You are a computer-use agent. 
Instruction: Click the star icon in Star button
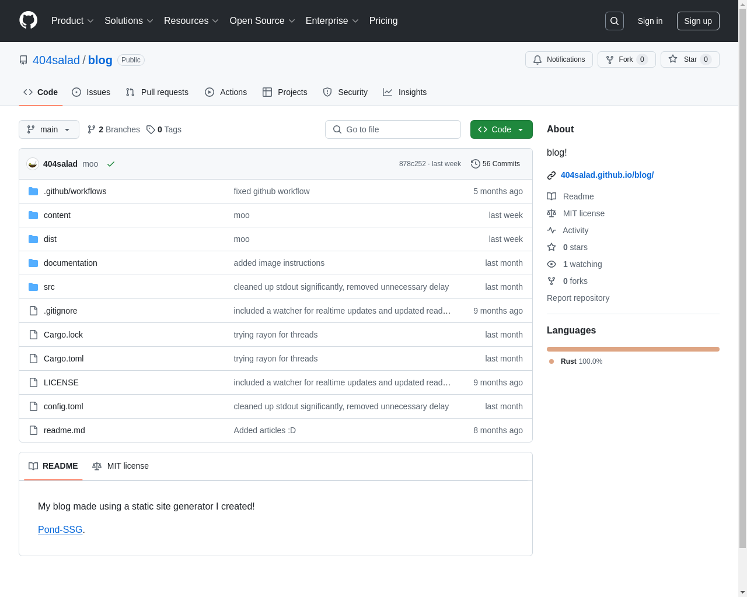point(673,59)
